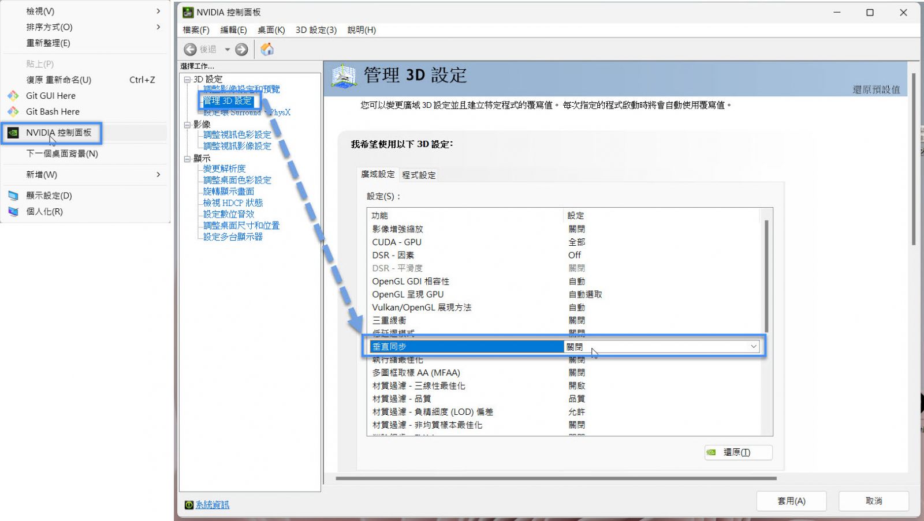924x521 pixels.
Task: Select the DSR - 因素 setting row
Action: [565, 255]
